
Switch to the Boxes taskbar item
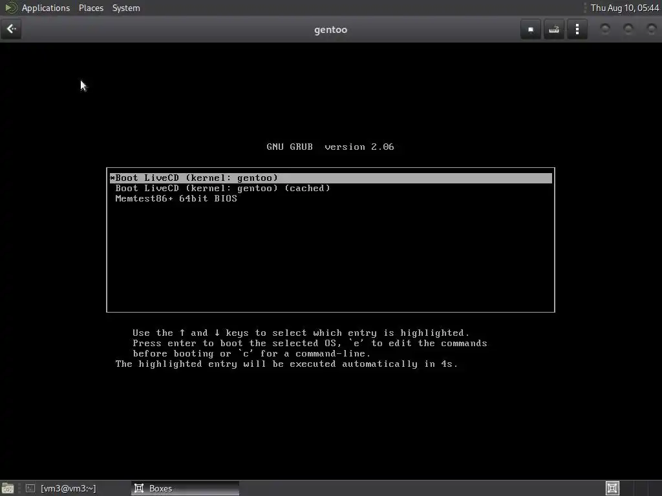(x=185, y=488)
